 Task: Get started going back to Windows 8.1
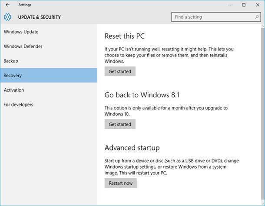click(120, 124)
